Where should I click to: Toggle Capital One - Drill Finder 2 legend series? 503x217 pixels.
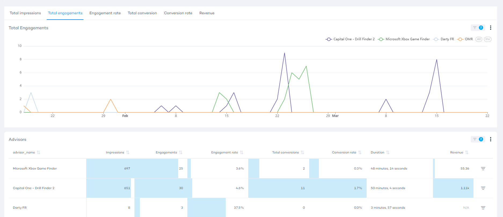point(350,39)
